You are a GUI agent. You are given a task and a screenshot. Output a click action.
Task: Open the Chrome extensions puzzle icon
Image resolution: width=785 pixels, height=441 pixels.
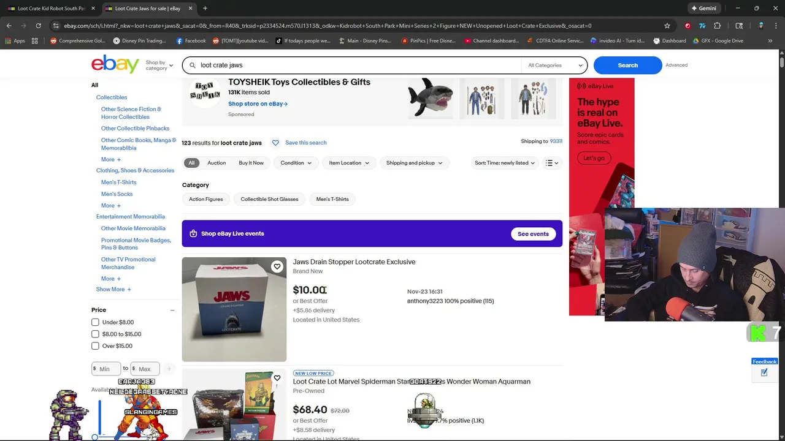[717, 26]
